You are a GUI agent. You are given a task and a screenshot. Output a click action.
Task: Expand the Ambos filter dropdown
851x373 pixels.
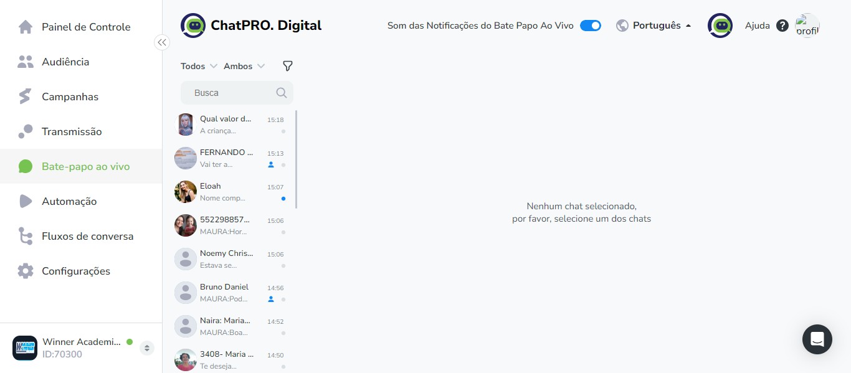(244, 66)
